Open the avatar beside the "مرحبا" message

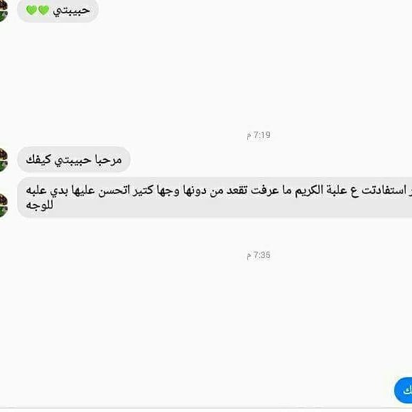(3, 160)
